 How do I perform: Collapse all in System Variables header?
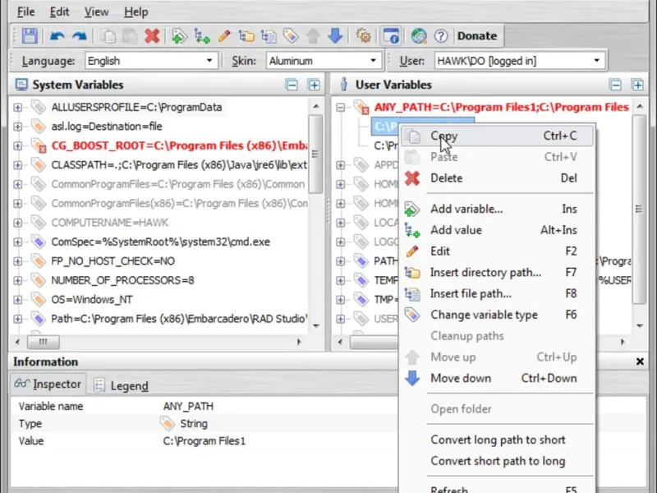(292, 85)
